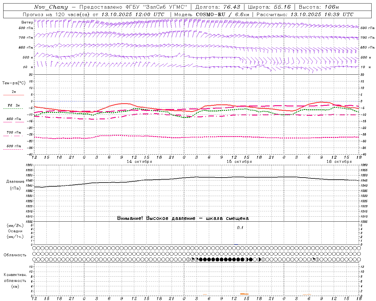Click the (км) unit under convective cloud label
376x301 pixels.
[x=15, y=286]
